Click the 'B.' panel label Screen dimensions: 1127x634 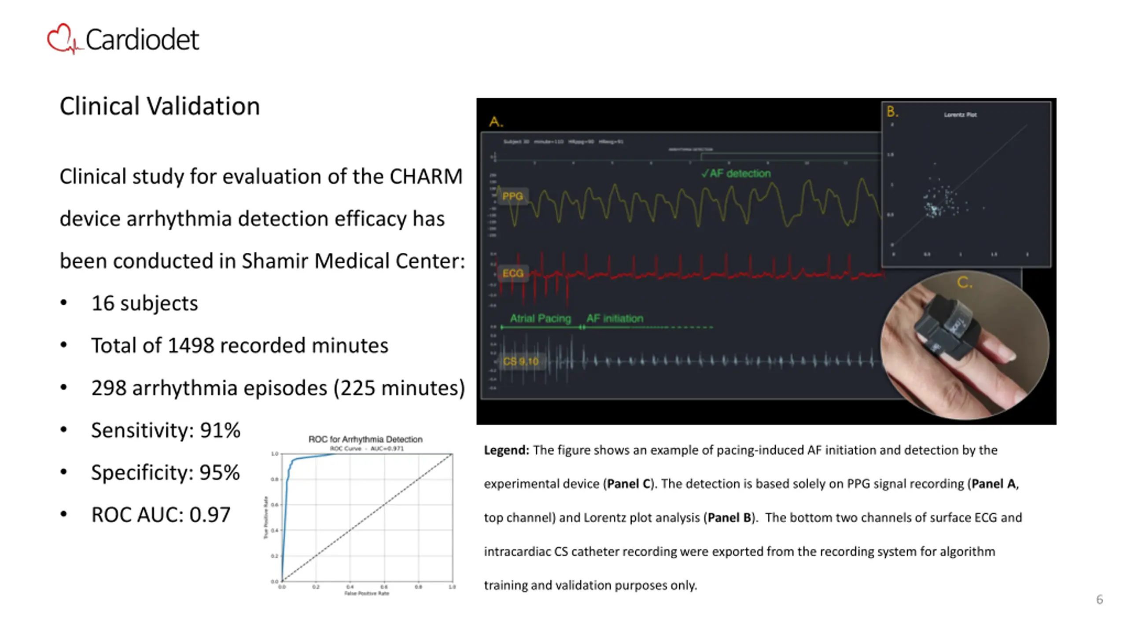892,111
